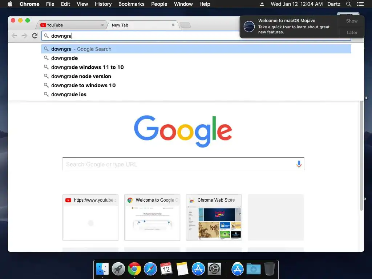This screenshot has width=372, height=279.
Task: Click the microphone voice search icon
Action: coord(299,164)
